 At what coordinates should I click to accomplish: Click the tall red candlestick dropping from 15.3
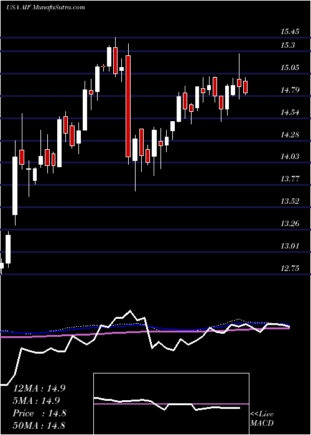tap(128, 106)
